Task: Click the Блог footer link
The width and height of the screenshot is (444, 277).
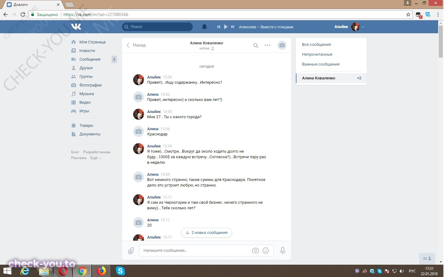Action: click(75, 152)
